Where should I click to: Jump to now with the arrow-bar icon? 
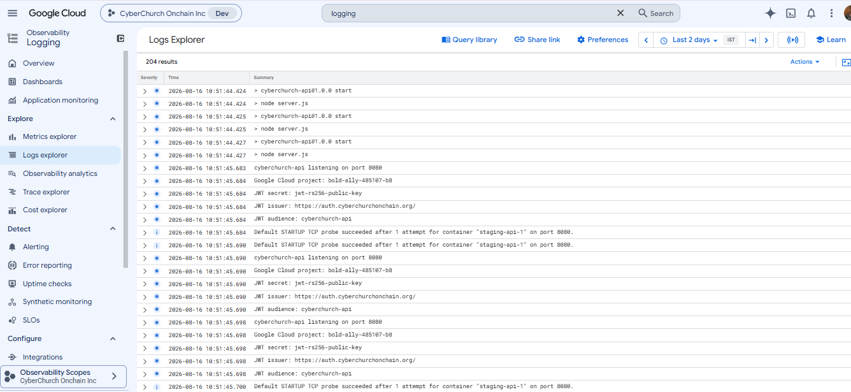pyautogui.click(x=752, y=40)
